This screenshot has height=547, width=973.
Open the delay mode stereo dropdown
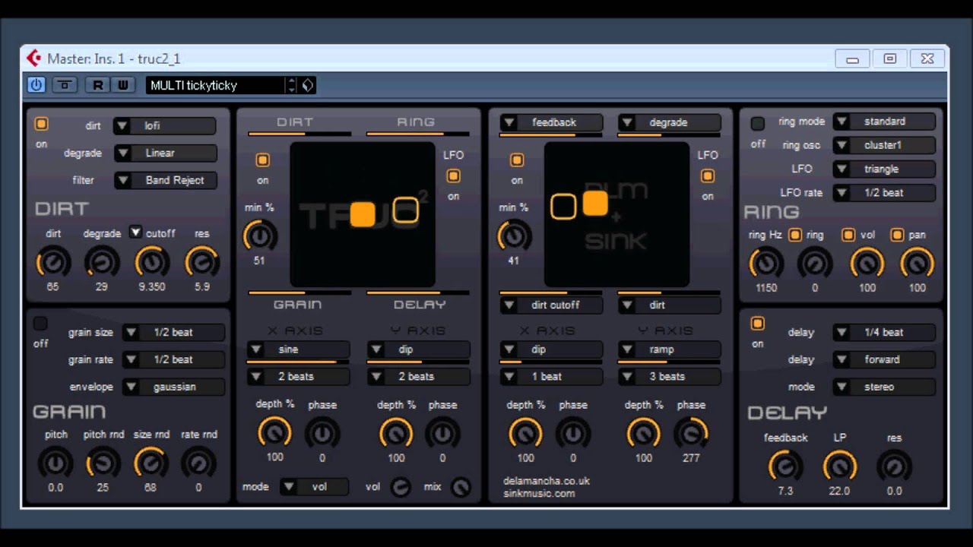884,387
